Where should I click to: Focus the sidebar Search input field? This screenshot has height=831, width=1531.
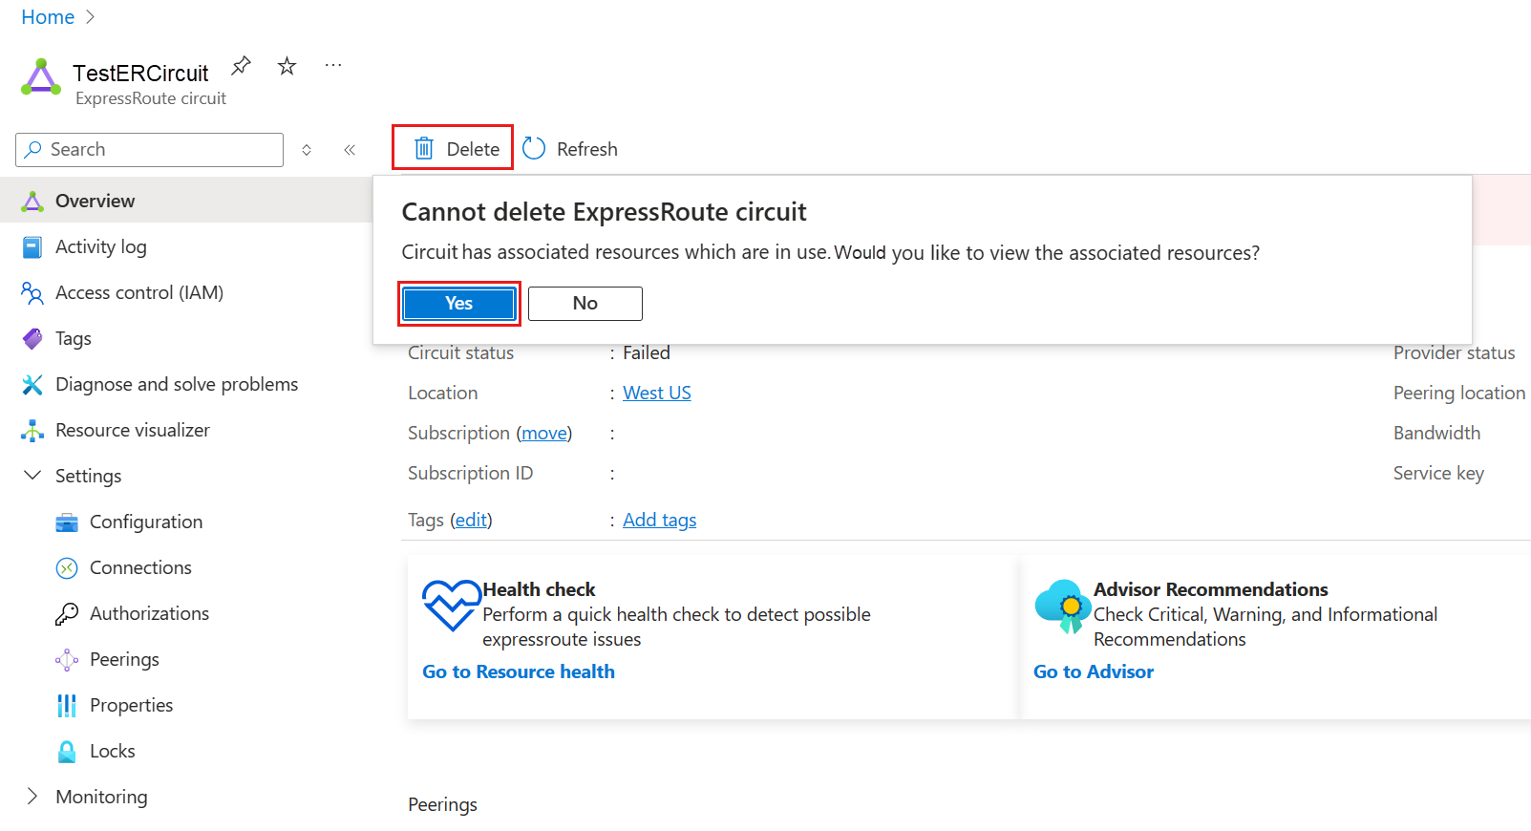[150, 150]
